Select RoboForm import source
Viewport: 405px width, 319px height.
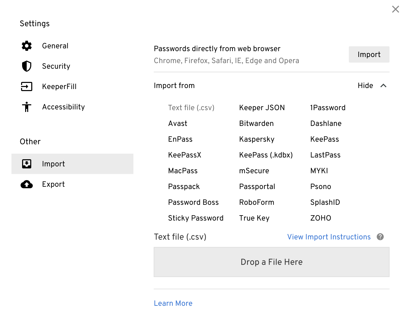coord(257,202)
